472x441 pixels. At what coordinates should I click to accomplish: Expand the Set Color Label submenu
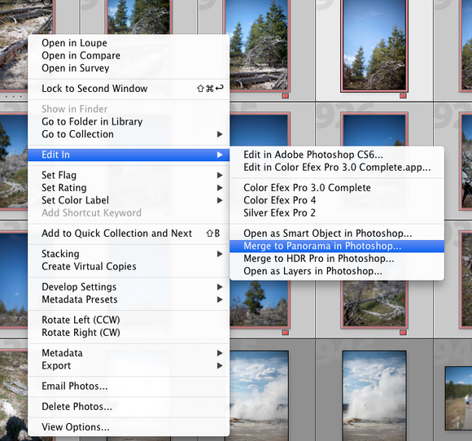pyautogui.click(x=220, y=200)
